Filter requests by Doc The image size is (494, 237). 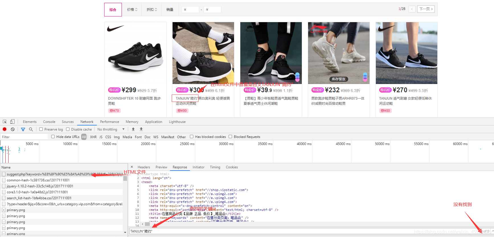pyautogui.click(x=147, y=137)
